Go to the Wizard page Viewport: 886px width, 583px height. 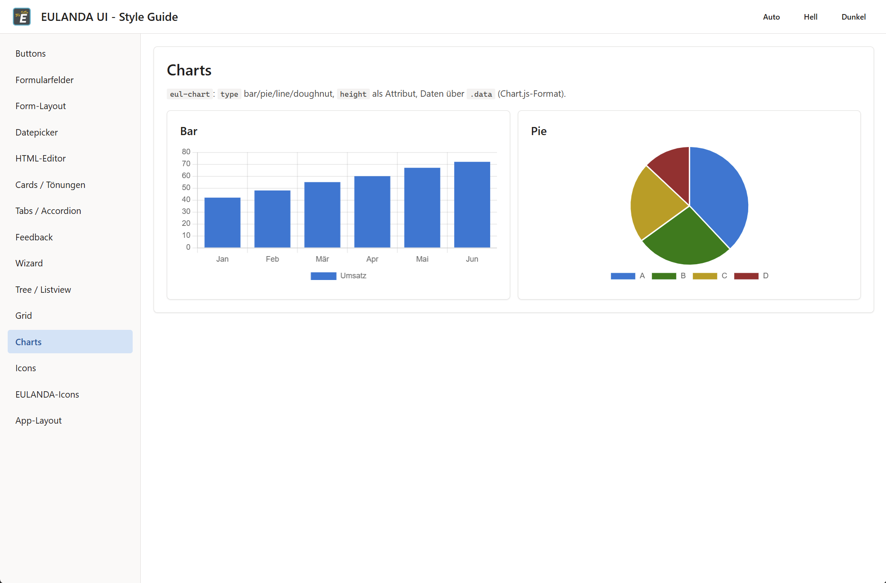coord(70,263)
